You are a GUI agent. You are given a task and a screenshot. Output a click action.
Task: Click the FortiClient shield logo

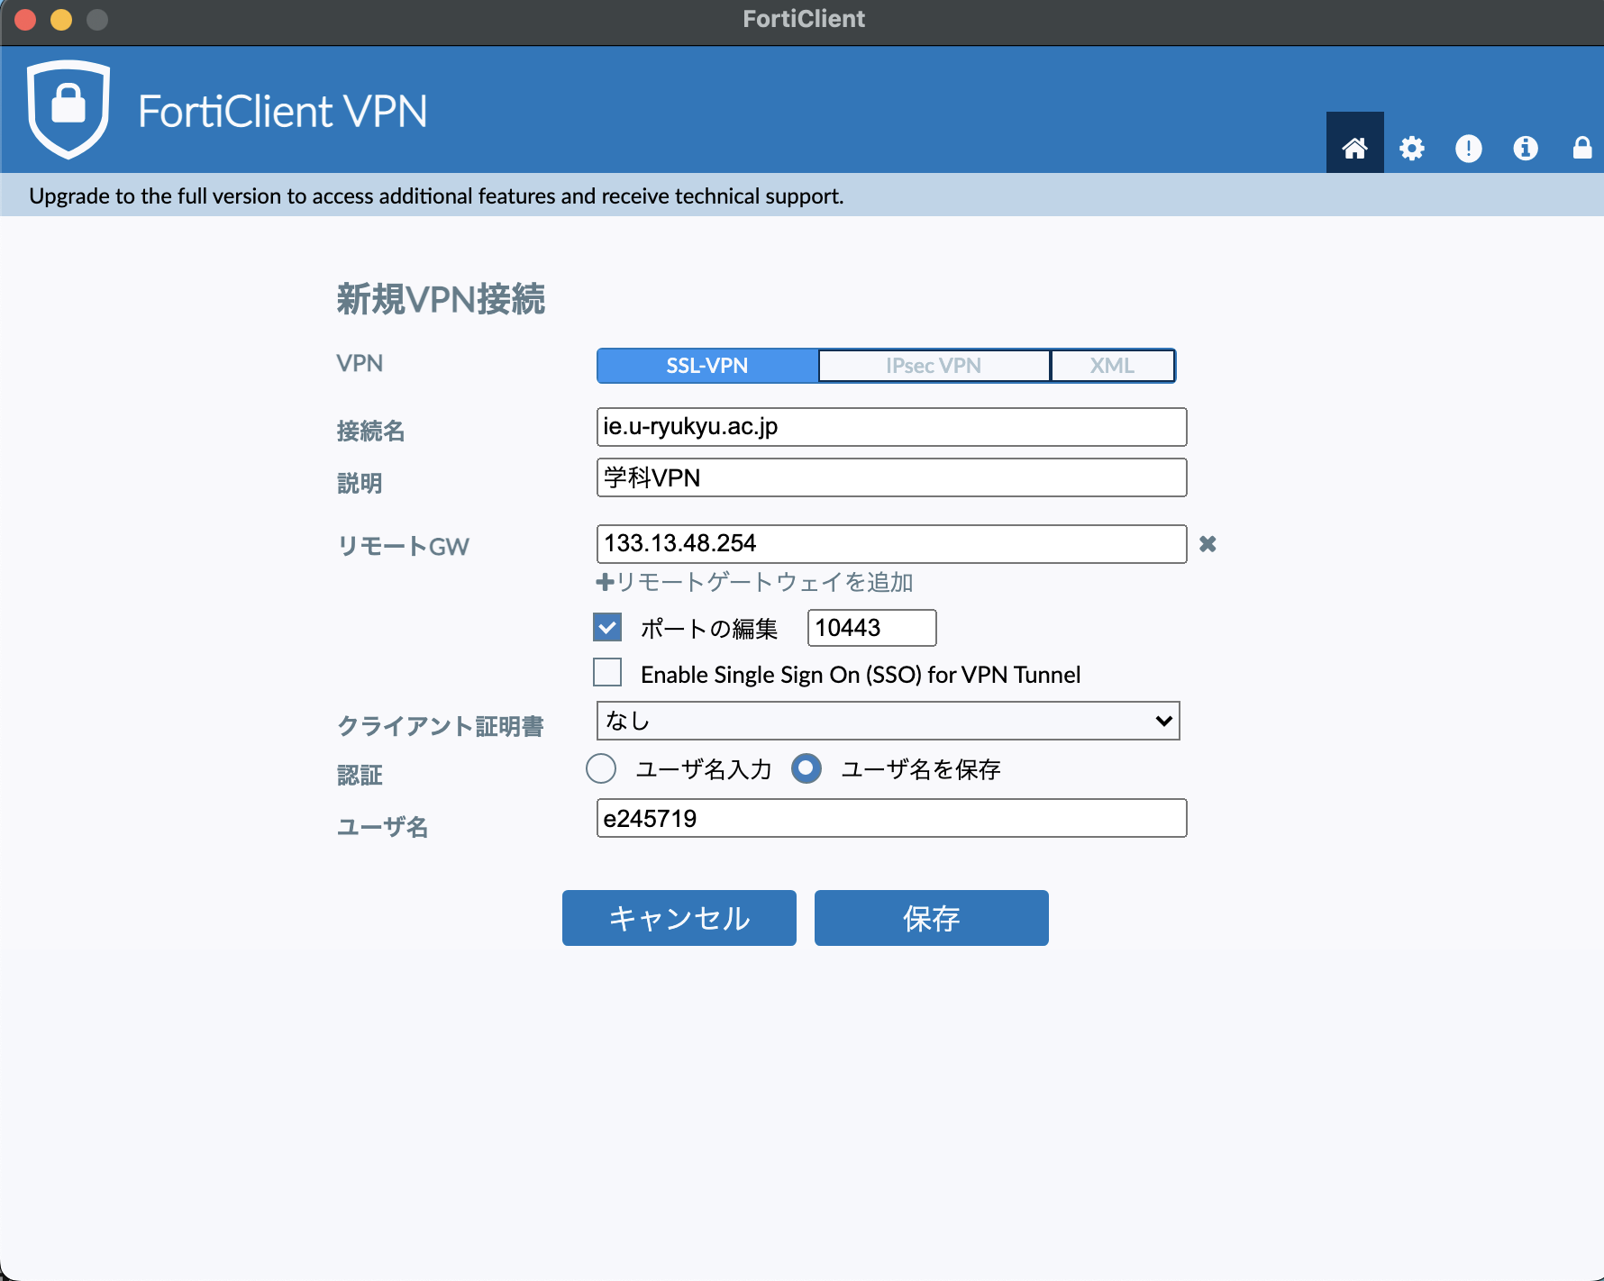coord(68,109)
